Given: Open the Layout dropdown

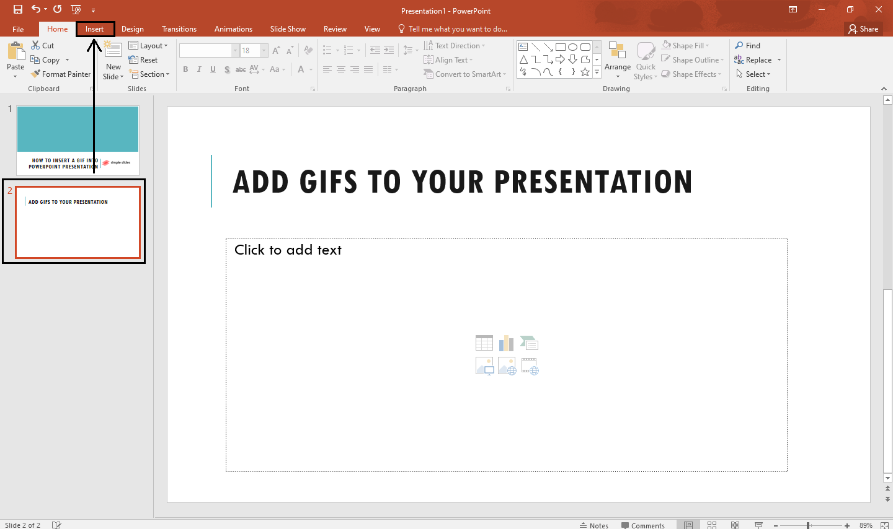Looking at the screenshot, I should (x=149, y=45).
